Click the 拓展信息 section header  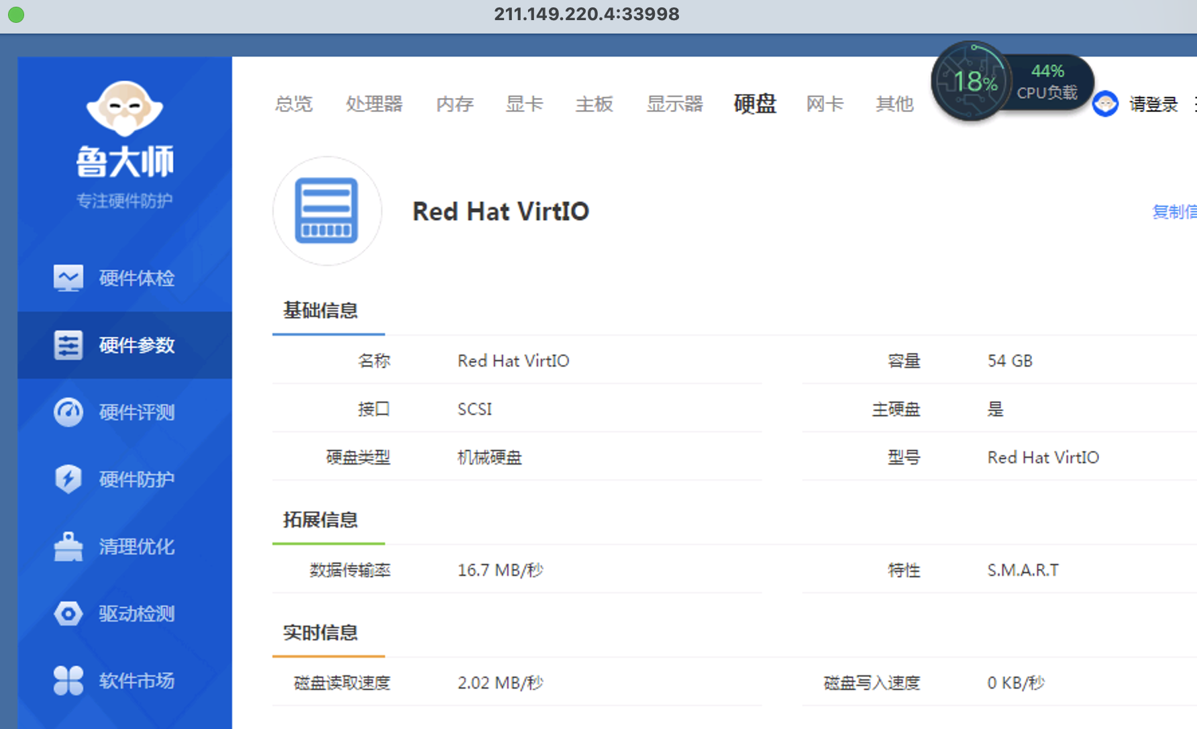tap(321, 520)
